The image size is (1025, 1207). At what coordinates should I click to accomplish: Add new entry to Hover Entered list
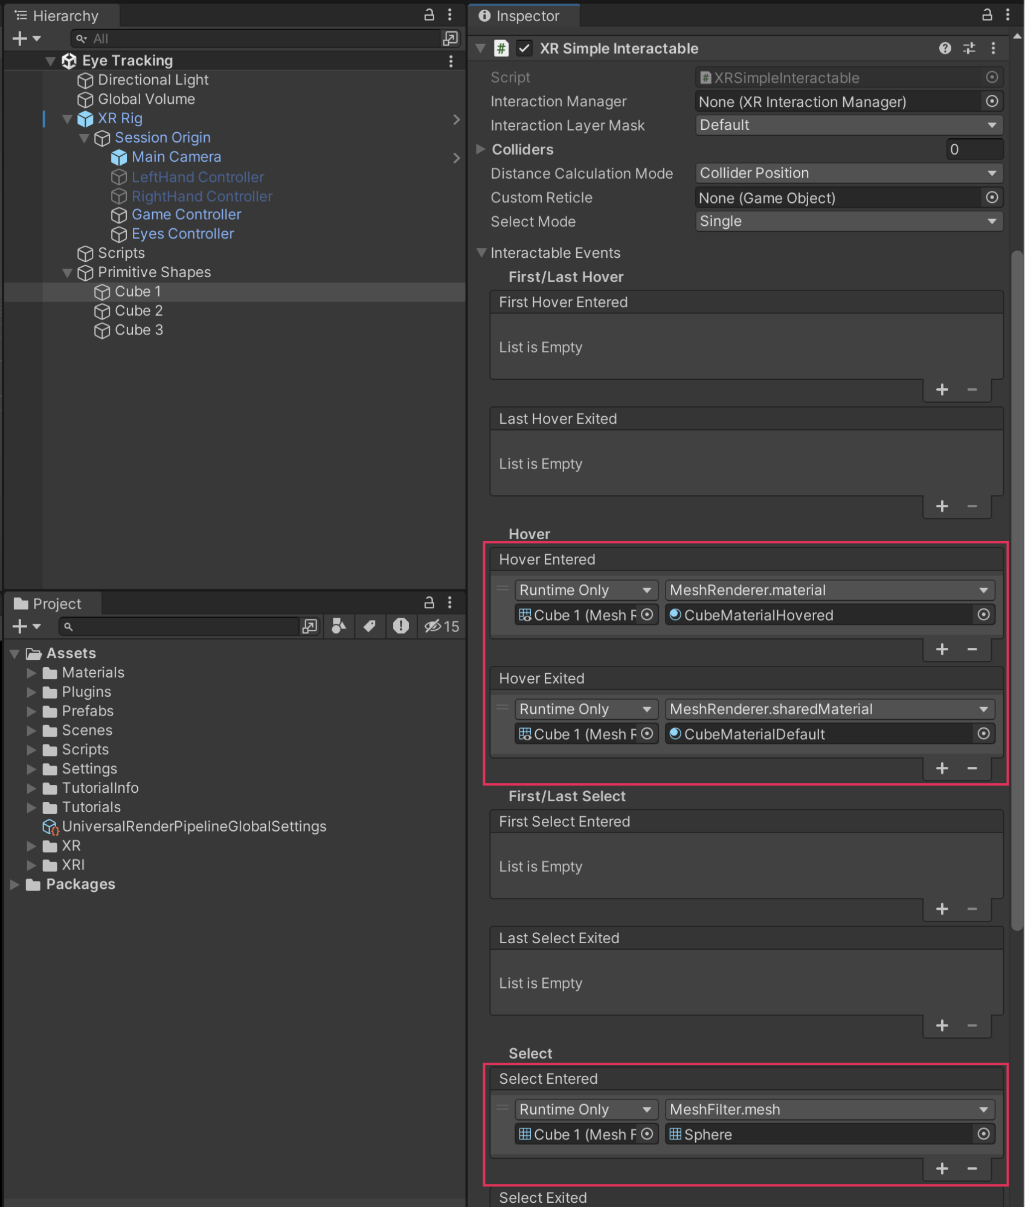pyautogui.click(x=942, y=649)
